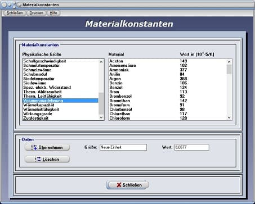Select Wärmekapazität in the list
Viewport: 255px width, 204px height.
(x=60, y=105)
